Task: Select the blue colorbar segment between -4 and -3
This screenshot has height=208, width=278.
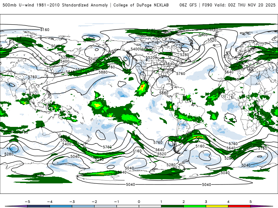Action: click(61, 206)
